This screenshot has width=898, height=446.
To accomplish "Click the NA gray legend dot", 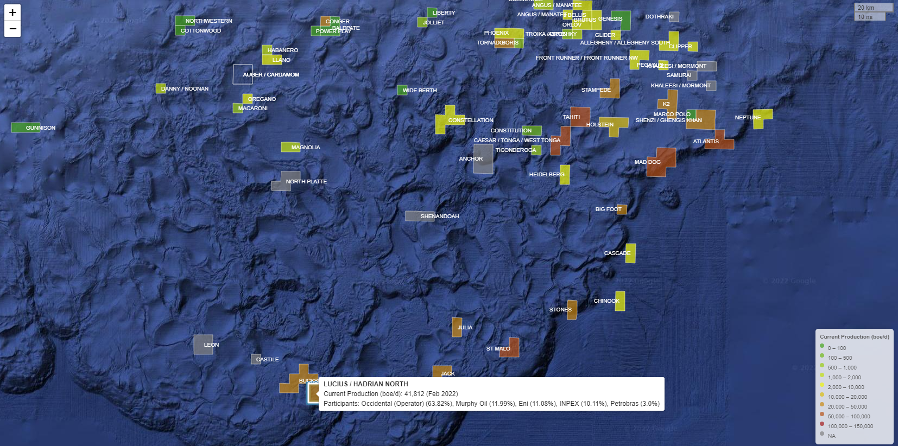I will point(822,434).
